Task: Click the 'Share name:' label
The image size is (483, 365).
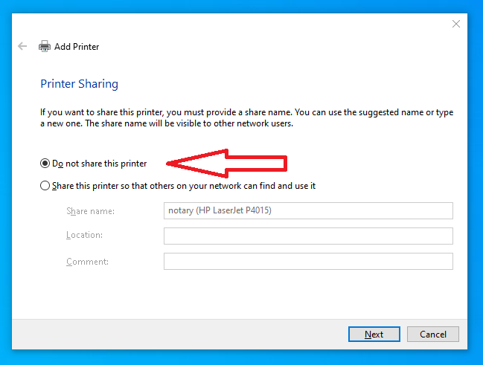Action: [x=90, y=211]
